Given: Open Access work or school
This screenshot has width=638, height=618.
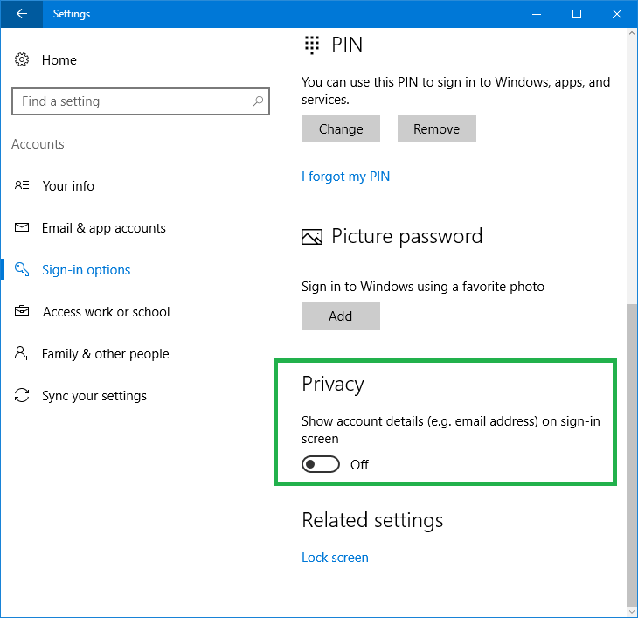Looking at the screenshot, I should [x=107, y=312].
